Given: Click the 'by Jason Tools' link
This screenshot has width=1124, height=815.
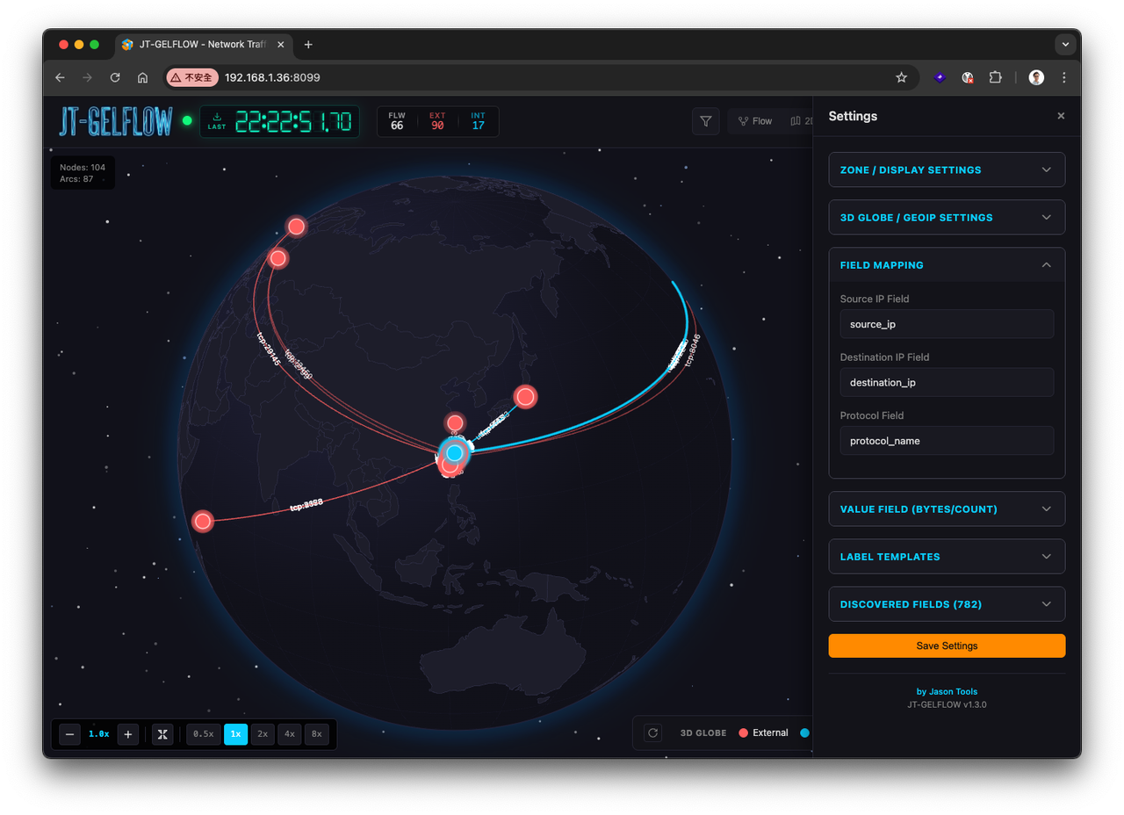Looking at the screenshot, I should [947, 691].
